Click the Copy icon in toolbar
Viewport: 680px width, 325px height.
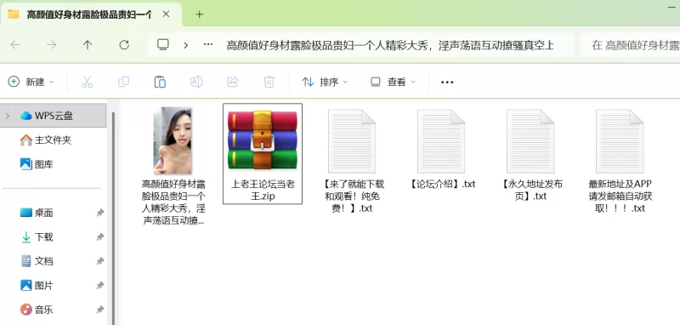click(x=123, y=82)
